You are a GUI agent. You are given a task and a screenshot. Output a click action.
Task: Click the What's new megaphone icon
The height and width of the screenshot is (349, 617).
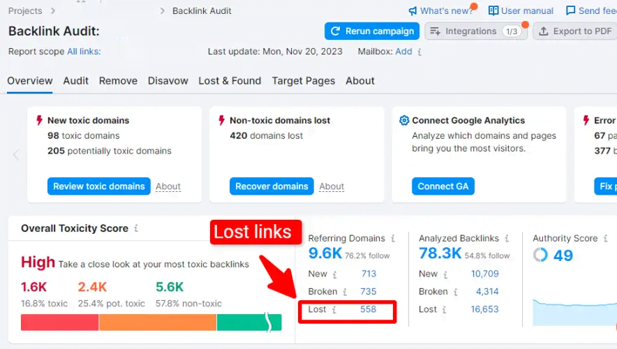412,11
